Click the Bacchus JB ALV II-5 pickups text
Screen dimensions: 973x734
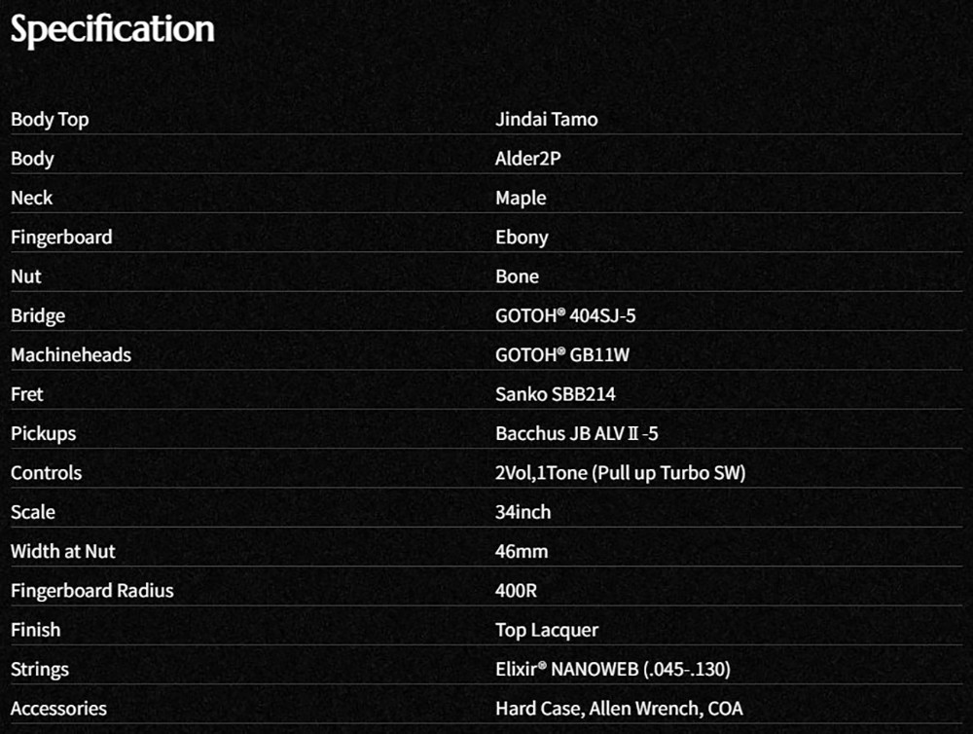coord(576,433)
